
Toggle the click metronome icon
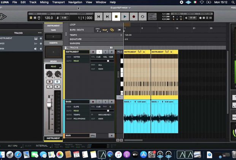57,18
